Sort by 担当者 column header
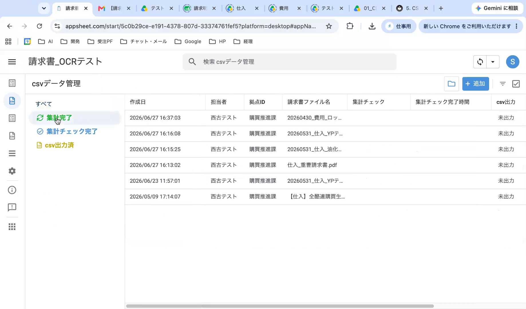The image size is (526, 309). pos(219,102)
